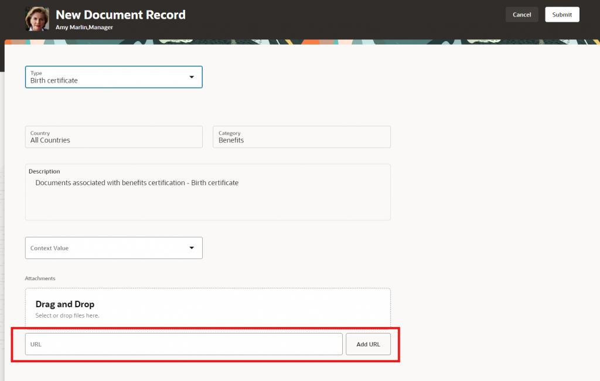This screenshot has height=381, width=600.
Task: Click Submit to save the document record
Action: 561,14
